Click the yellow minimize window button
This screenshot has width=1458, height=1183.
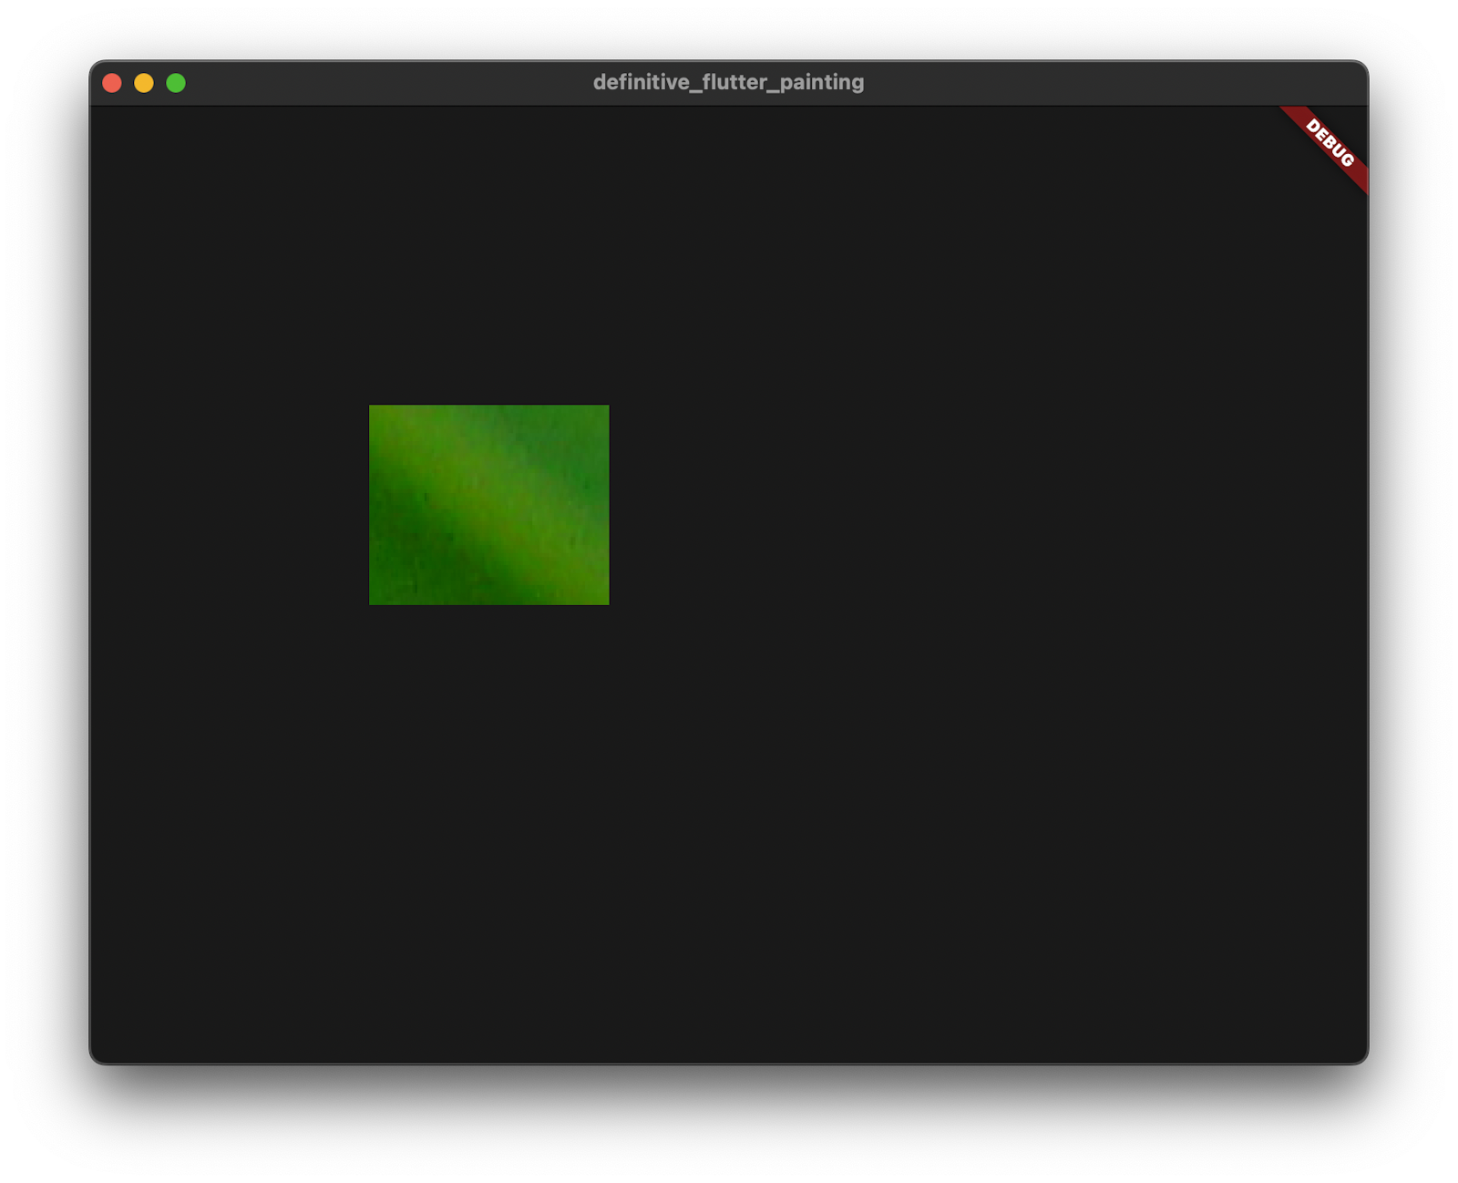pyautogui.click(x=143, y=82)
